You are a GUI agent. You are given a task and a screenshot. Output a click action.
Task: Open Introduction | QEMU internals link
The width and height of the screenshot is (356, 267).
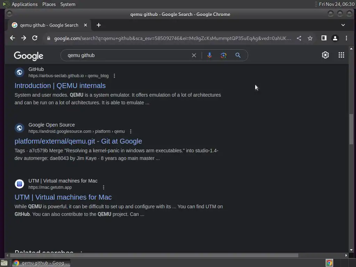pyautogui.click(x=60, y=86)
